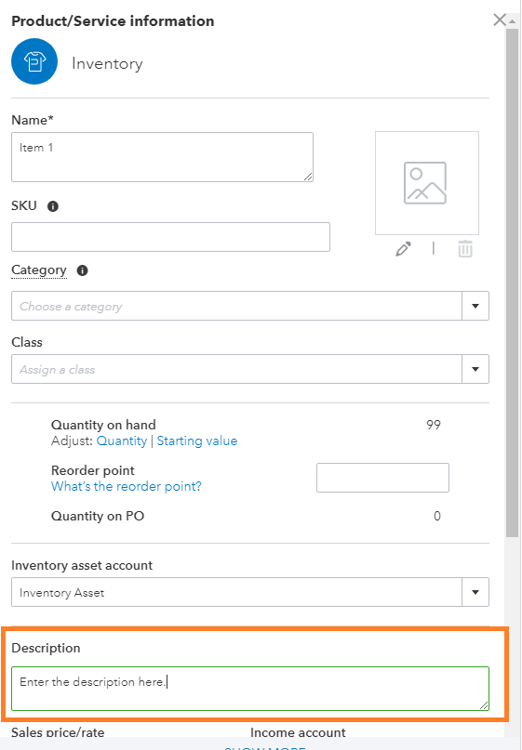
Task: Focus the SKU input field
Action: tap(170, 237)
